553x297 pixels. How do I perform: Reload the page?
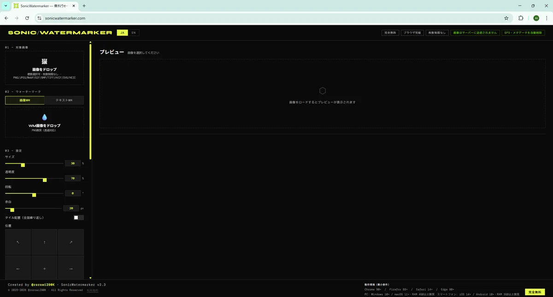pos(27,18)
